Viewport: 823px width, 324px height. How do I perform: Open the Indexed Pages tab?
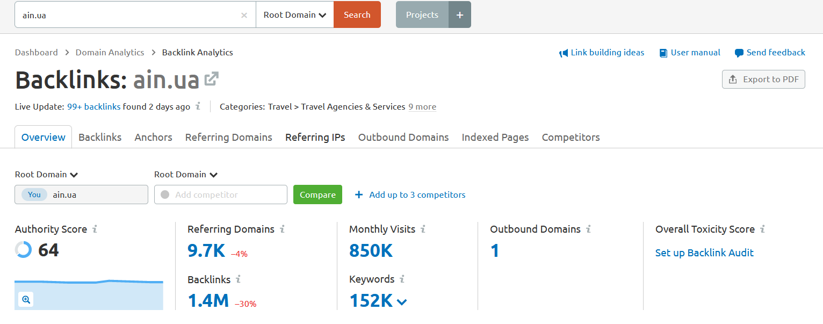click(495, 137)
